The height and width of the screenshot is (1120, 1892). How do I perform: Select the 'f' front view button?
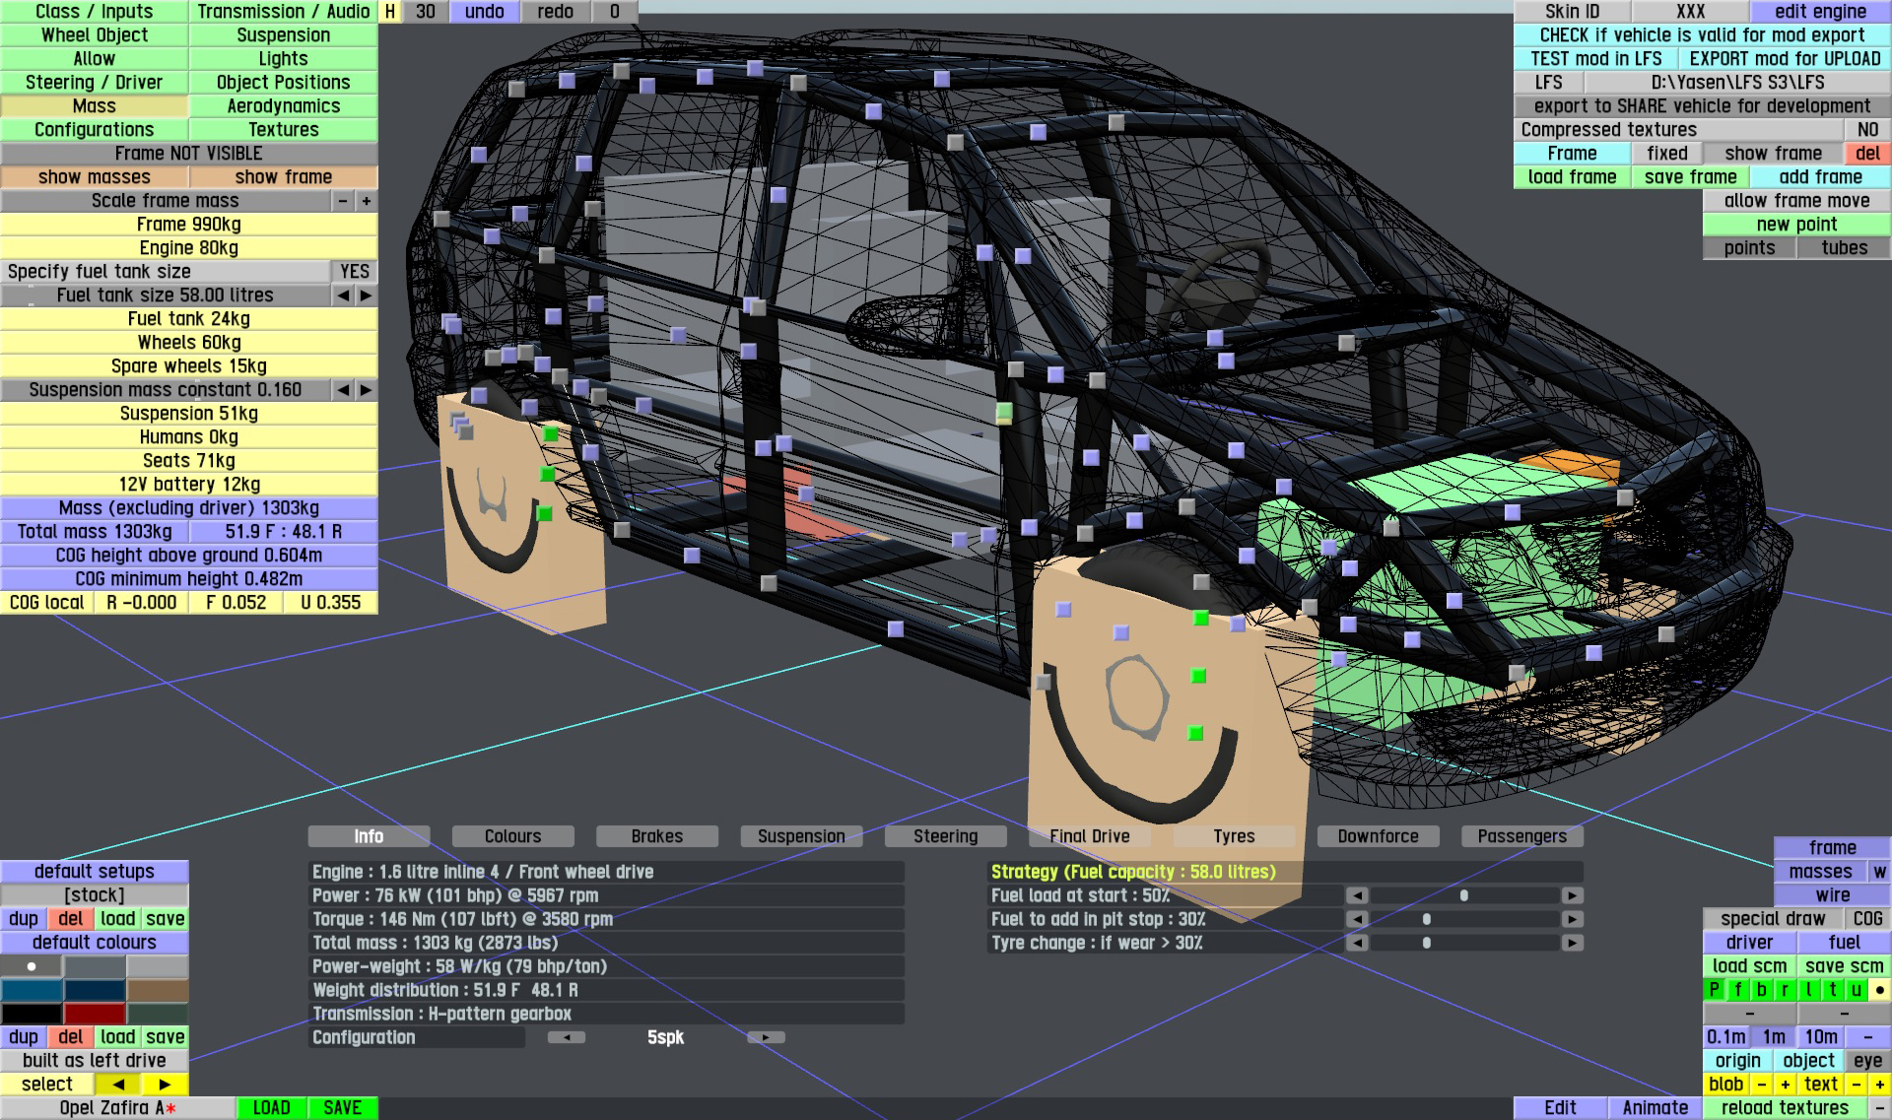[x=1737, y=990]
